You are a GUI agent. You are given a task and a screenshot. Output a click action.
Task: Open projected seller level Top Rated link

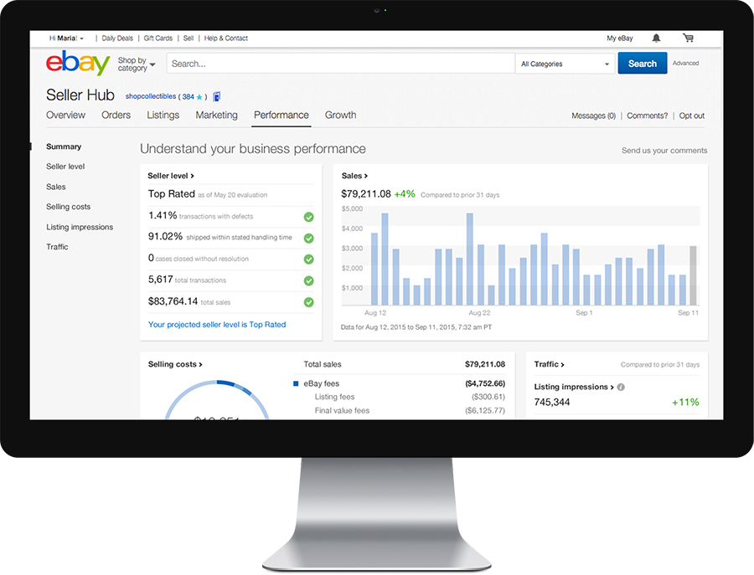point(217,325)
